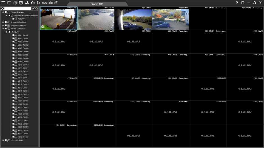Expand the URL Collections node
Image resolution: width=264 pixels, height=148 pixels.
pos(3,140)
